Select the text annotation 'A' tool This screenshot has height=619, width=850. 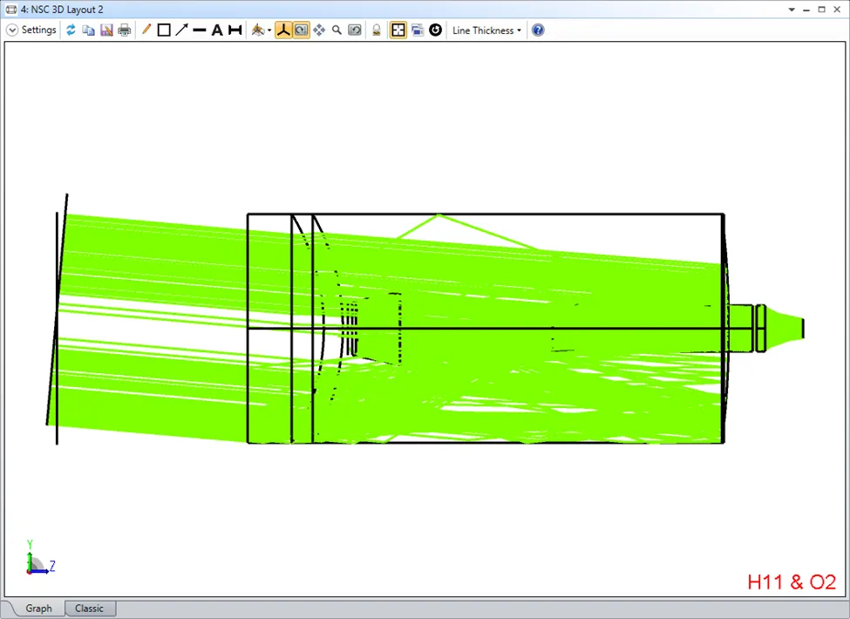tap(217, 30)
